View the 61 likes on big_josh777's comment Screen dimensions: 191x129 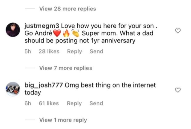pos(49,104)
